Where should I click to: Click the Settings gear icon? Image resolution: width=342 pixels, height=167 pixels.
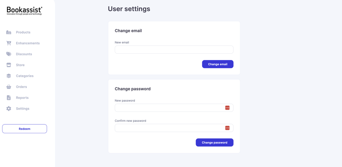point(9,108)
